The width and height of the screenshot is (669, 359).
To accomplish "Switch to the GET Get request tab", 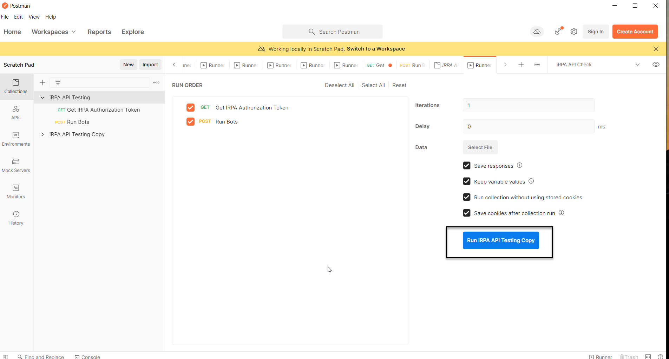I will pos(379,65).
